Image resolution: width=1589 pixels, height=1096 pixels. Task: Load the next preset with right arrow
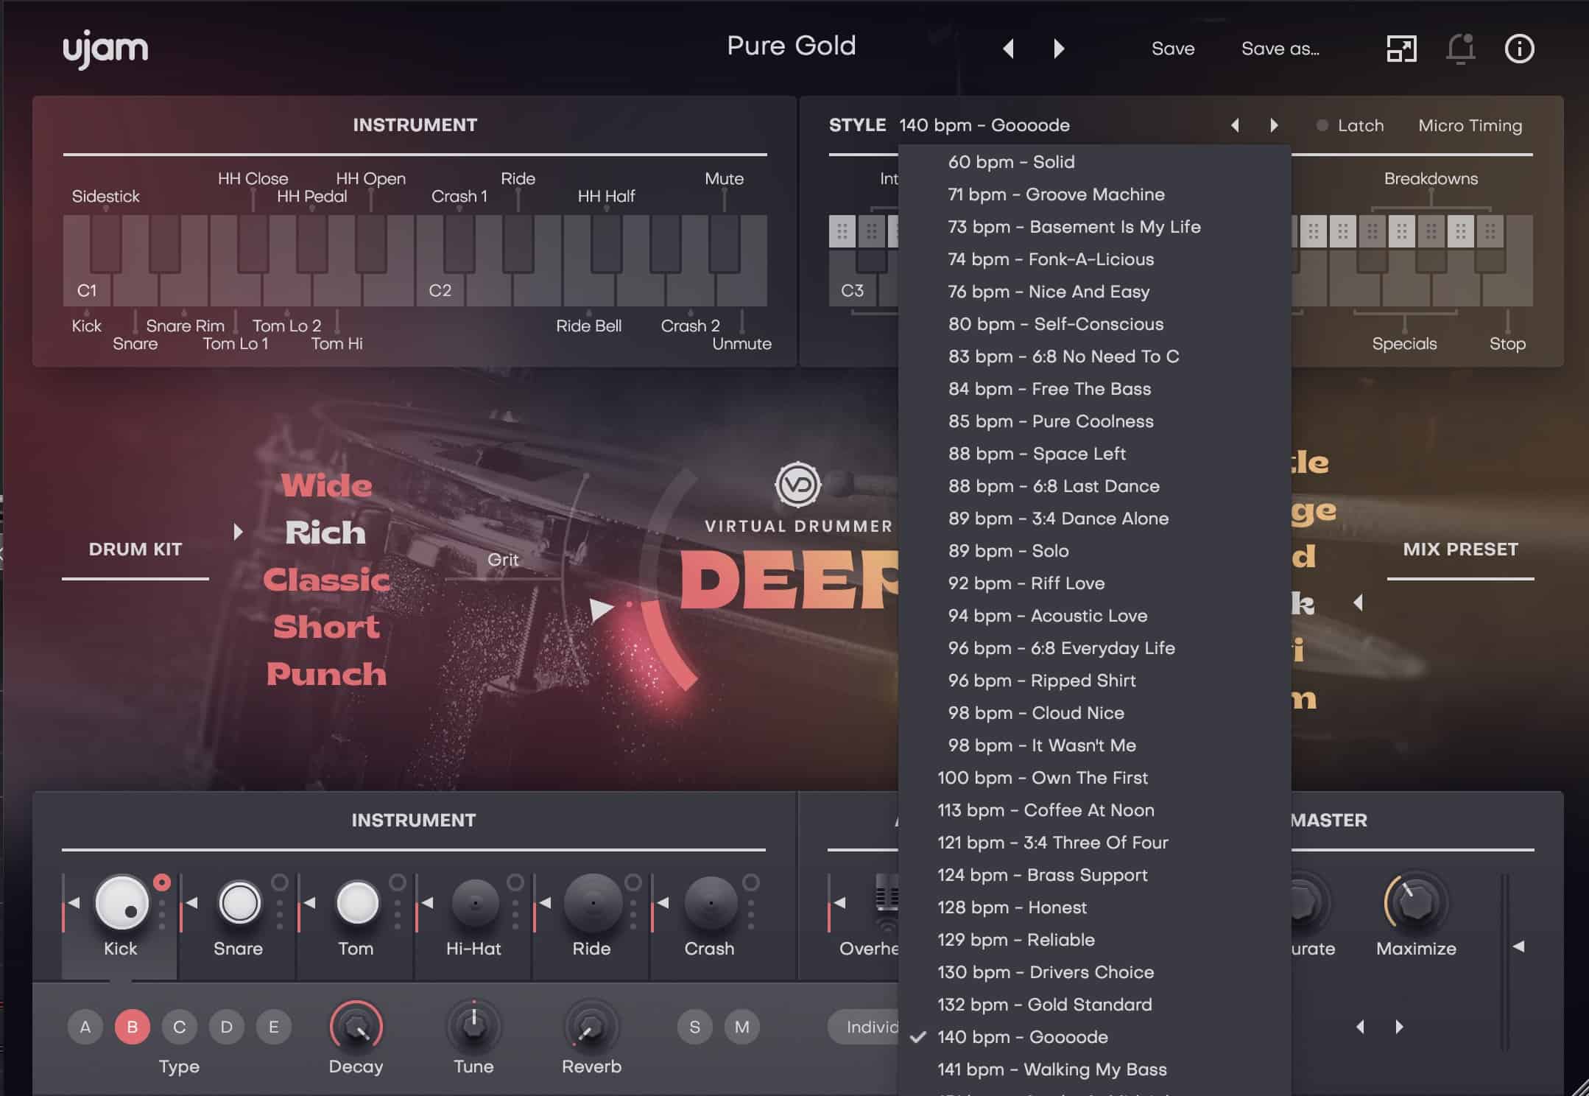point(1059,49)
